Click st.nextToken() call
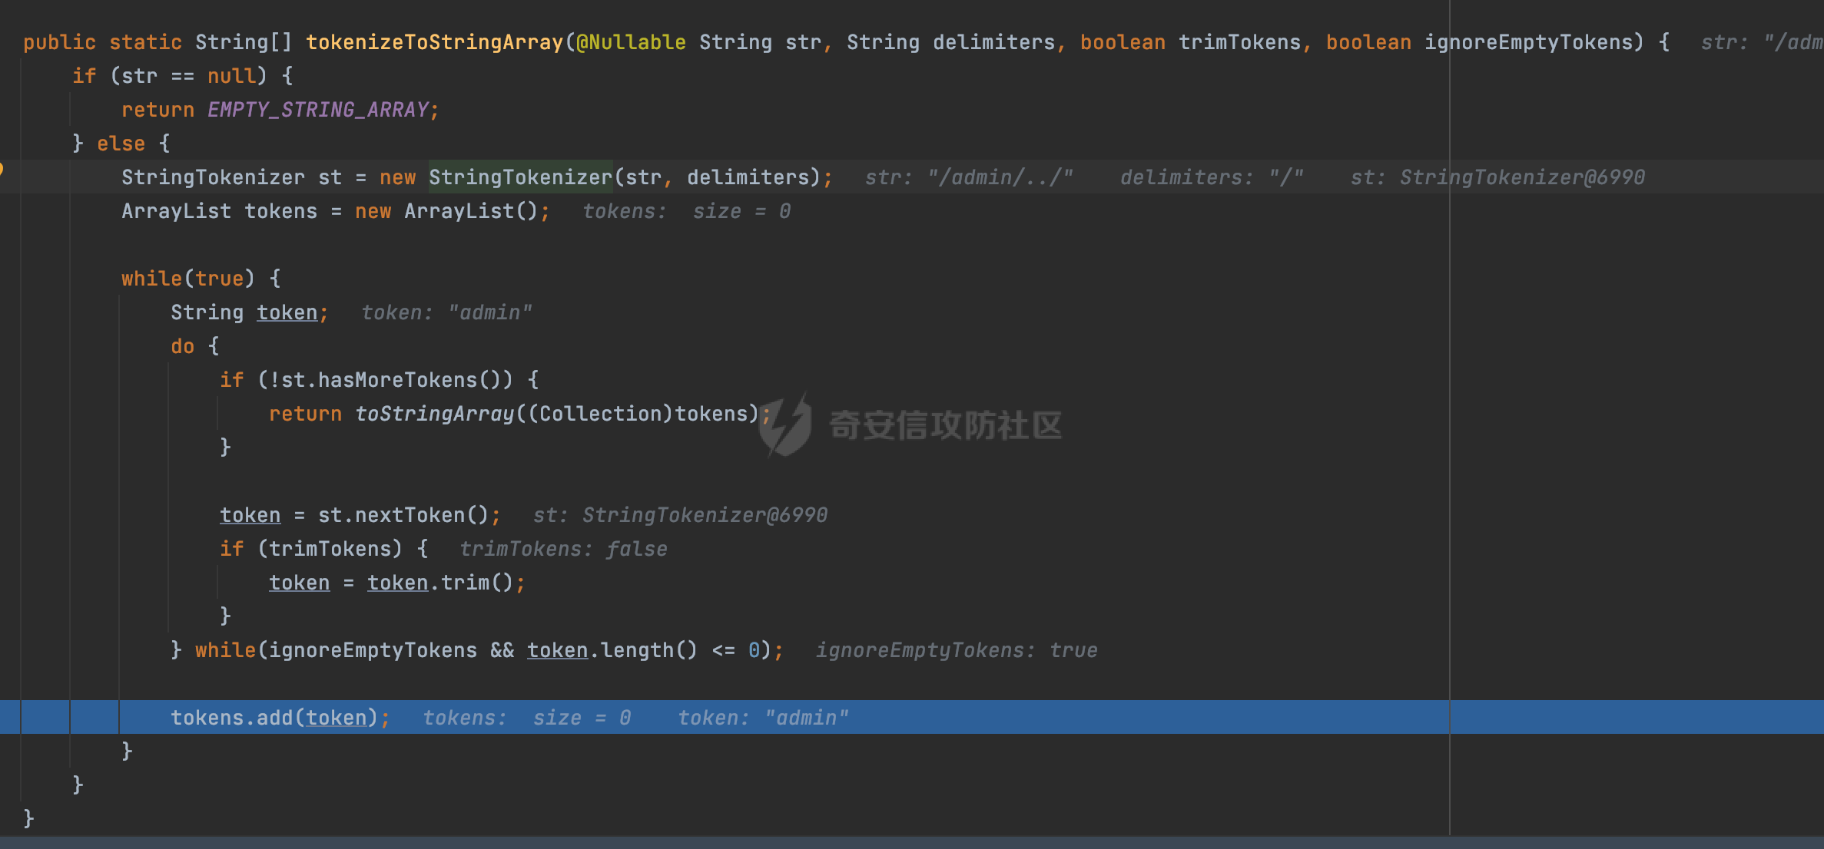Image resolution: width=1824 pixels, height=849 pixels. tap(403, 515)
